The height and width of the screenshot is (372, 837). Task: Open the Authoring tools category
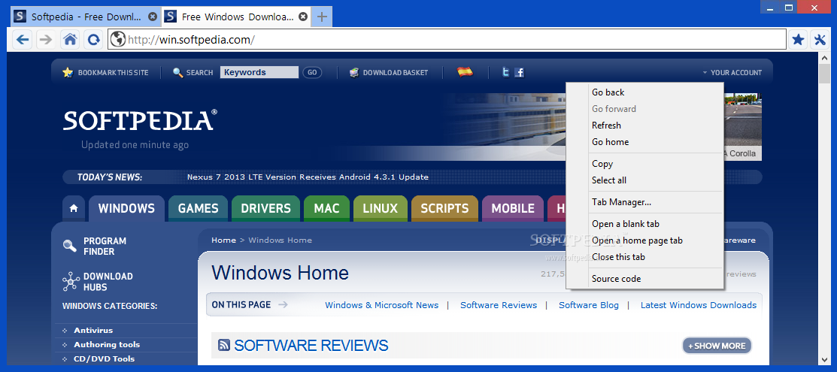click(x=107, y=345)
